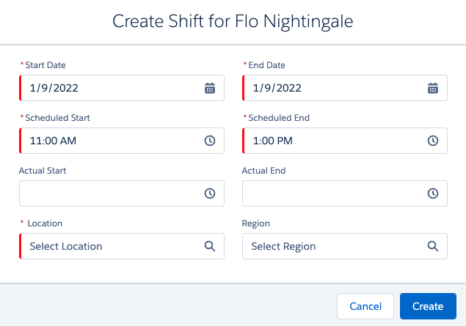Click the Scheduled End clock icon
This screenshot has height=326, width=466.
[433, 141]
